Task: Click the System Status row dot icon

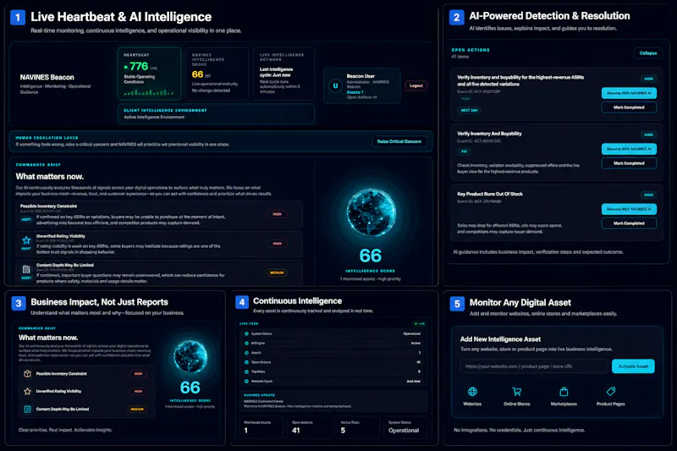Action: coord(246,333)
